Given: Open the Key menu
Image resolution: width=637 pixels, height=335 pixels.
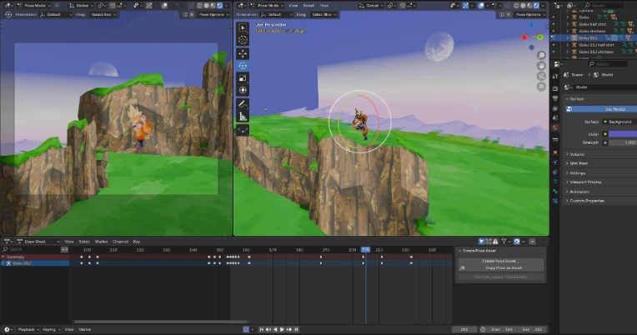Looking at the screenshot, I should point(137,241).
